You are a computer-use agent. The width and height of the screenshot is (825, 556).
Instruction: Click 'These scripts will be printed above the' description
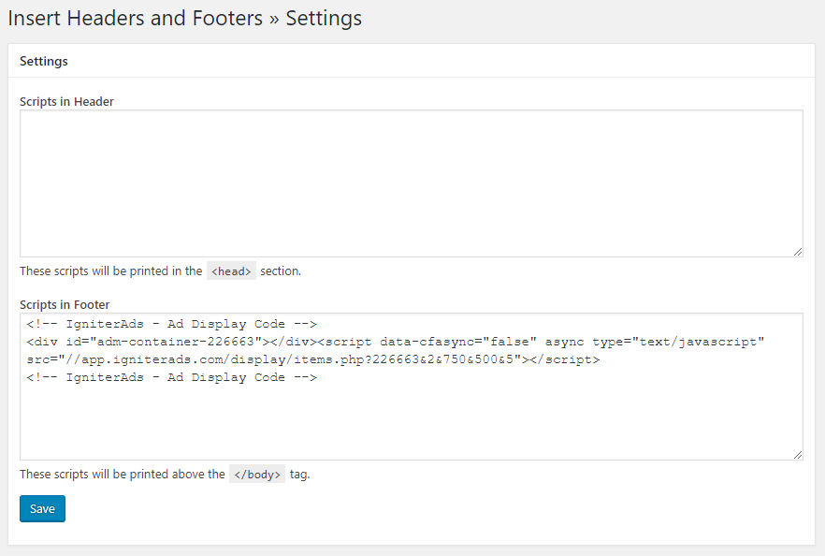click(x=123, y=474)
